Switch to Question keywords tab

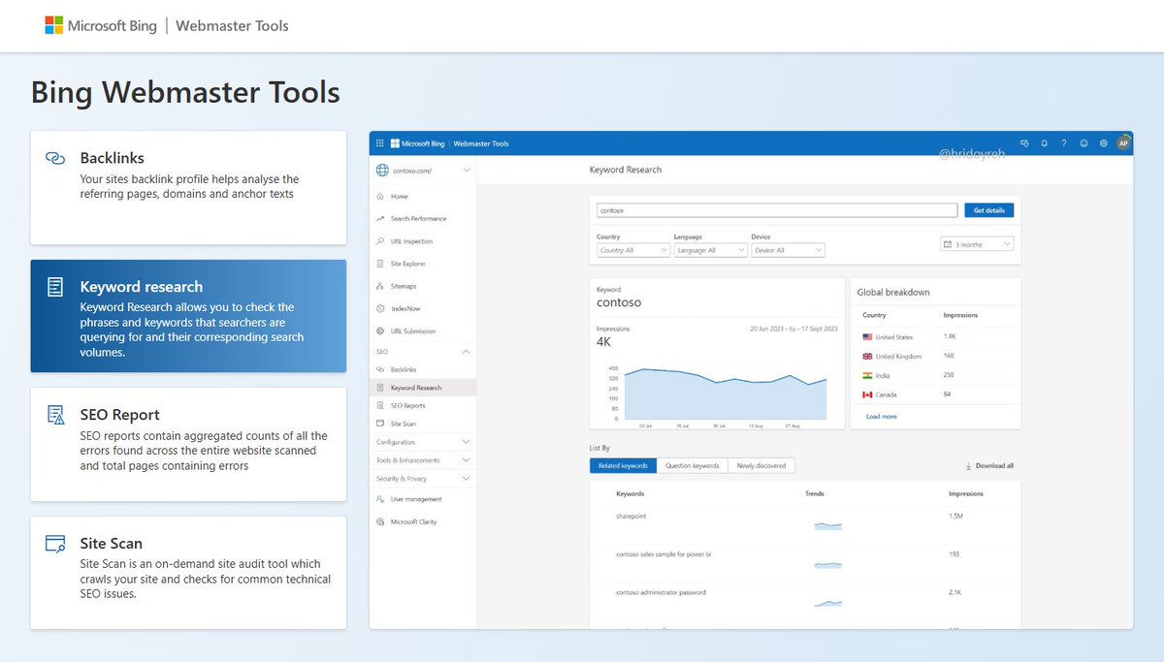[692, 465]
